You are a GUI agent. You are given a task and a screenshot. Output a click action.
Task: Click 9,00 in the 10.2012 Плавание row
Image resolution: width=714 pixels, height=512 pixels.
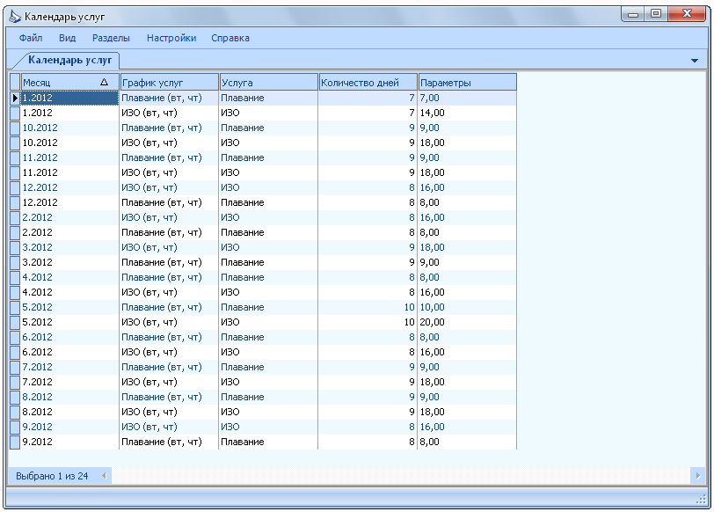pos(429,128)
